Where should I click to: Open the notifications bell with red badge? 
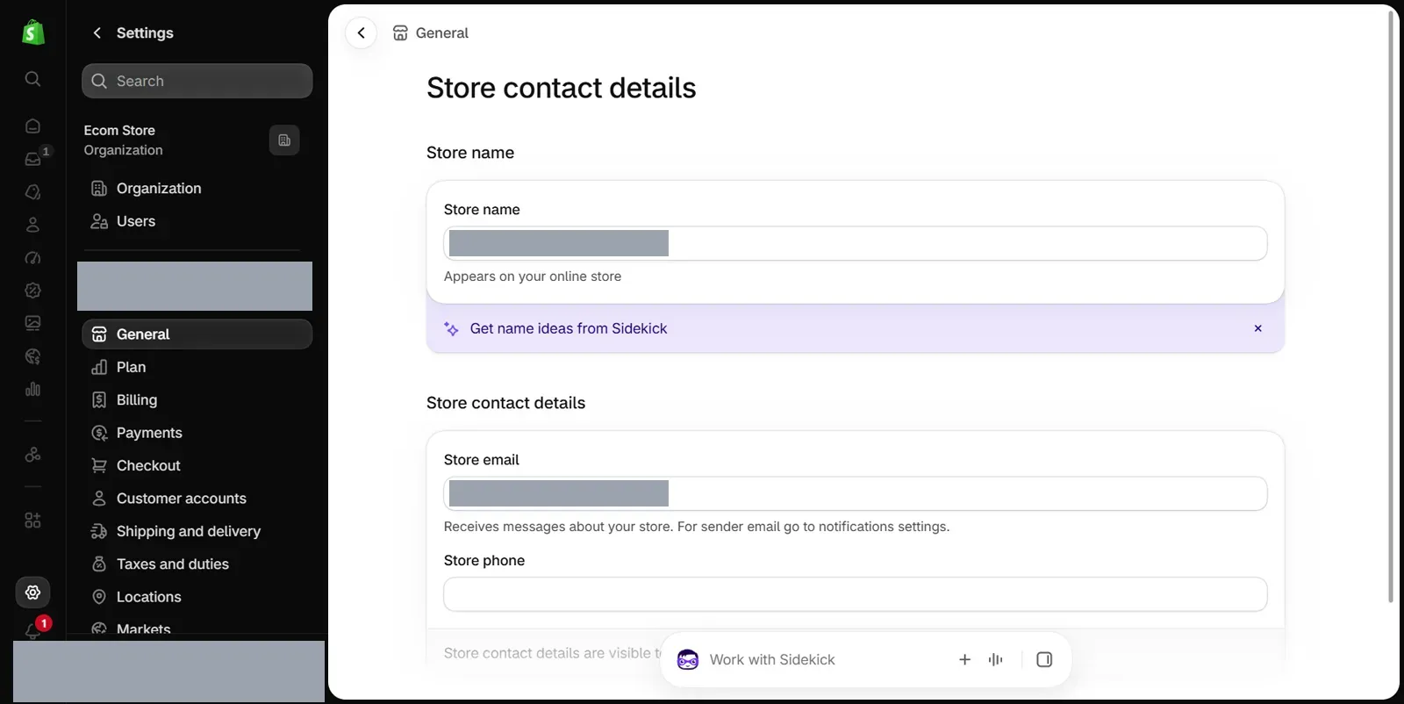tap(33, 629)
